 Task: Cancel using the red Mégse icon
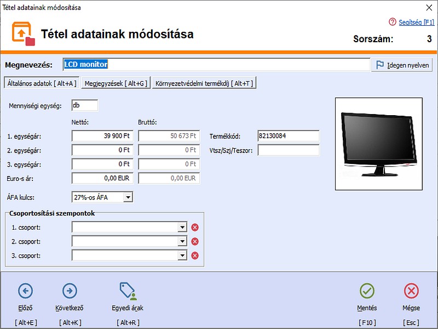click(x=411, y=291)
